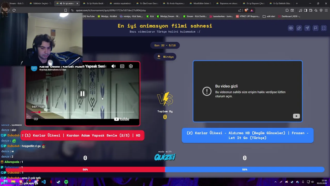Share this page icon in address bar

pos(240,10)
